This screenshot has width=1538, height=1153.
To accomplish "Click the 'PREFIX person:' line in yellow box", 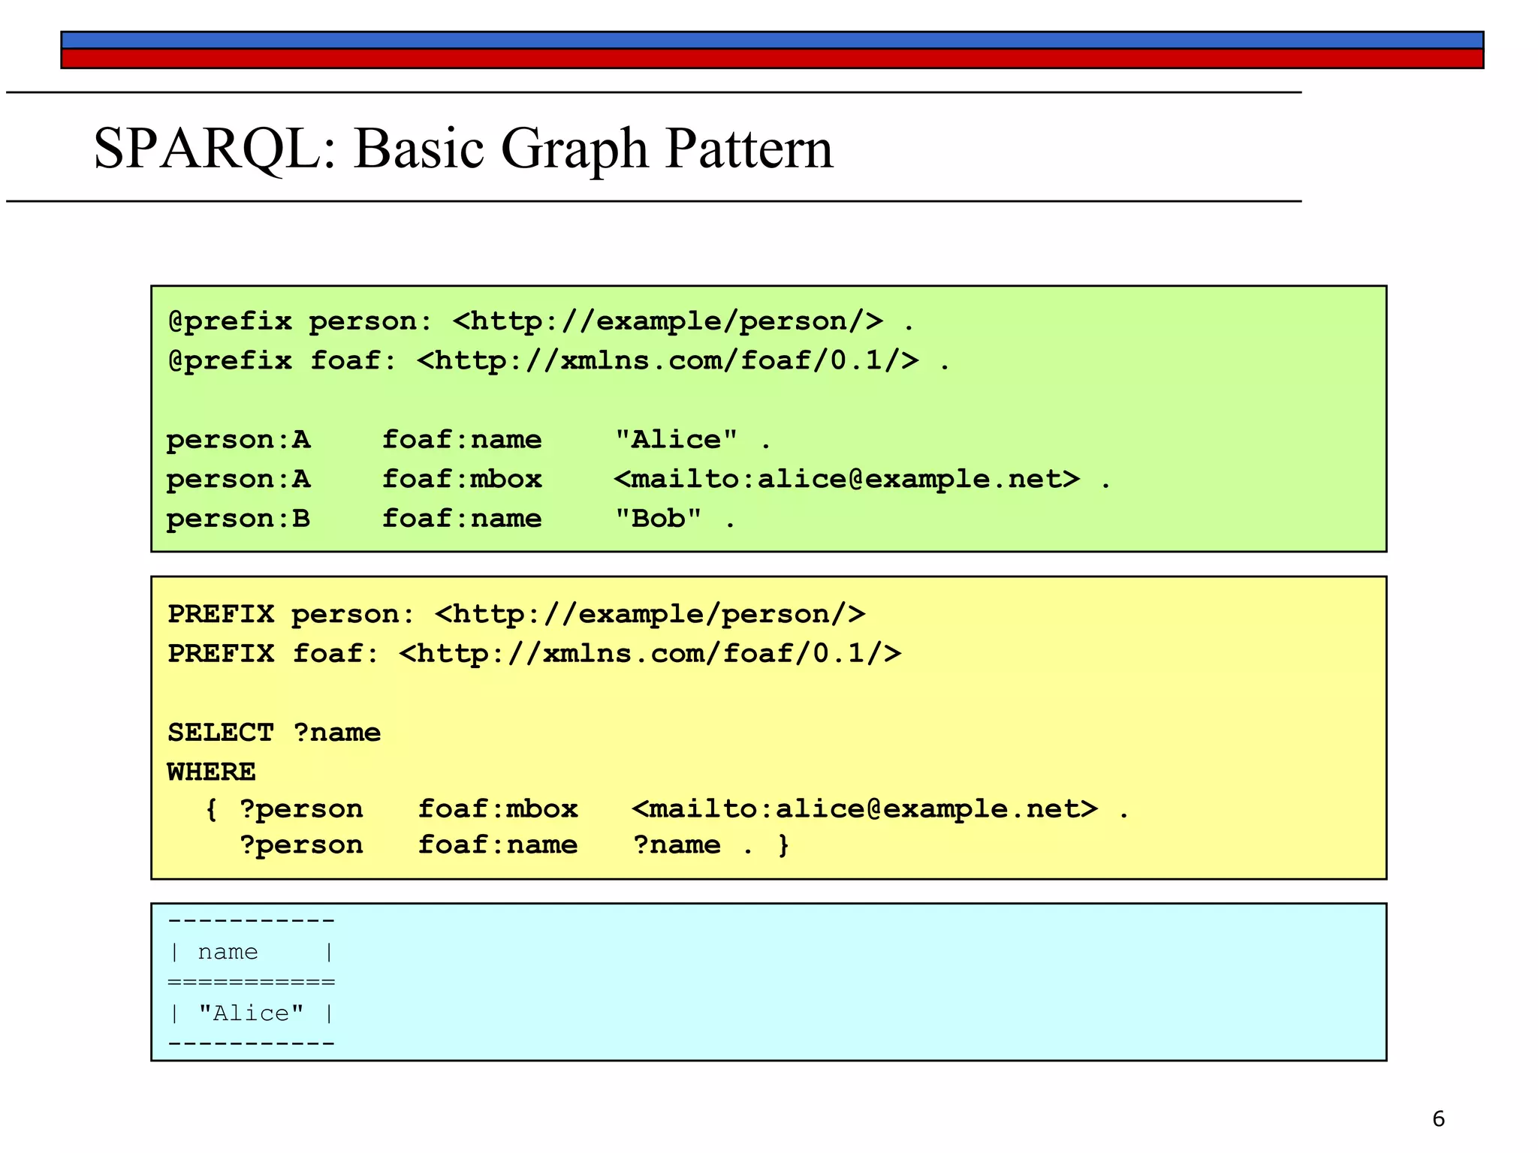I will point(517,614).
